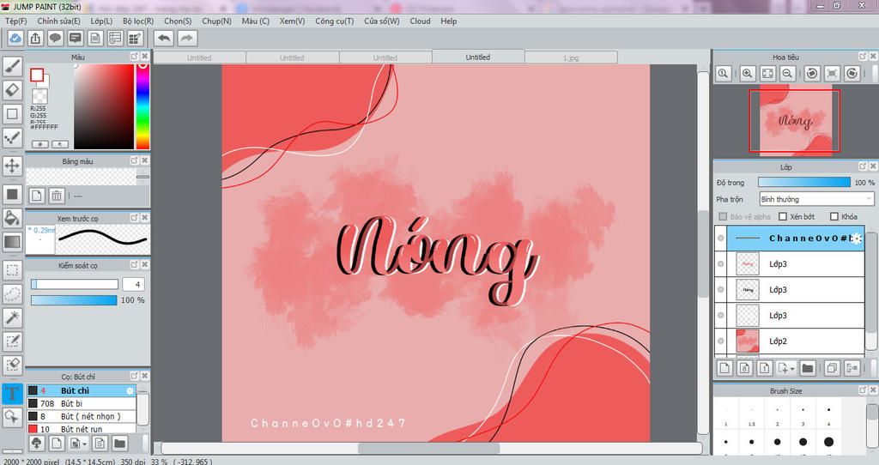
Task: Select the Text tool
Action: (12, 393)
